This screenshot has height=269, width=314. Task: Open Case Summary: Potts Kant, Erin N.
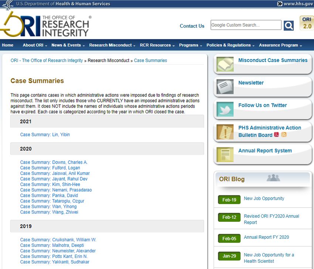pyautogui.click(x=54, y=256)
